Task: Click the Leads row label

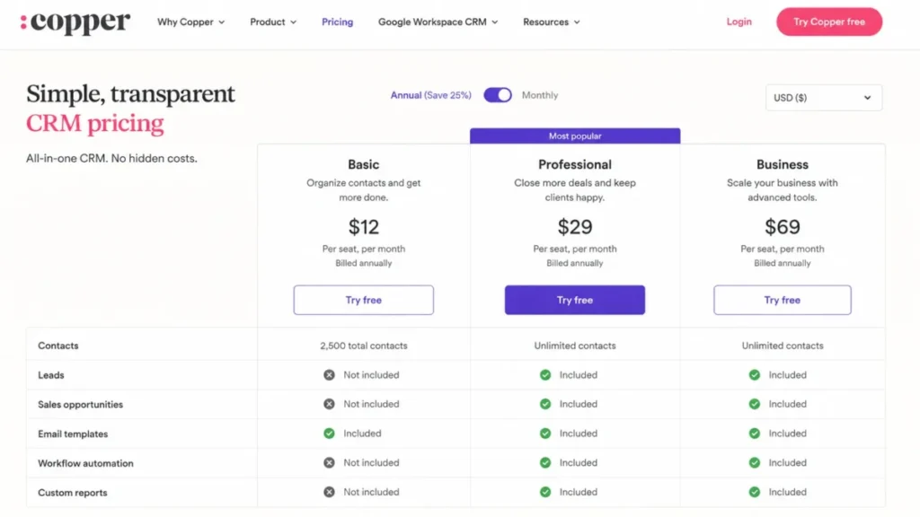Action: 51,375
